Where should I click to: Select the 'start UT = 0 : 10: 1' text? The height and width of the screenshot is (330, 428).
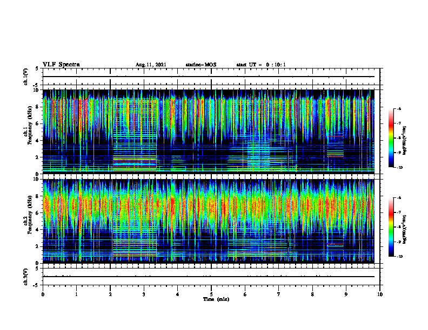[x=261, y=65]
